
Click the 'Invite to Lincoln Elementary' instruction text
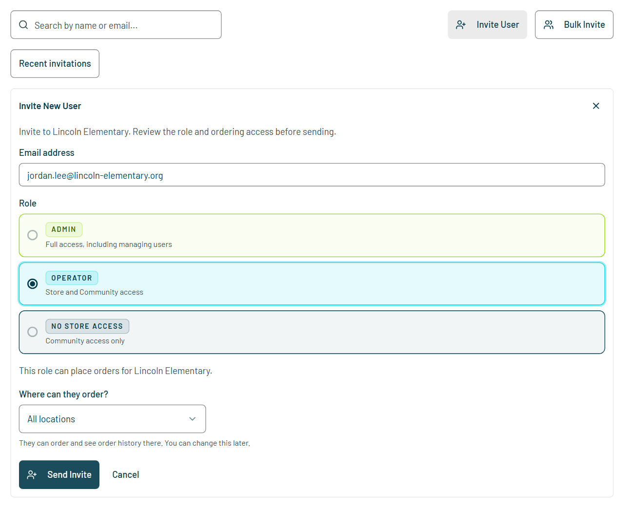point(177,132)
